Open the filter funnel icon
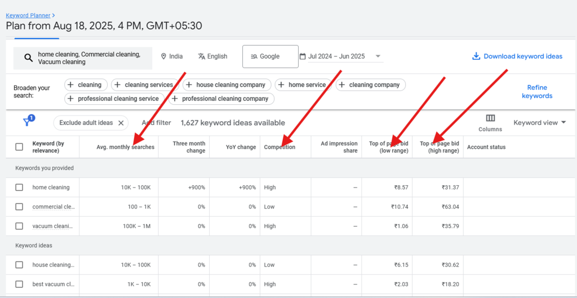 coord(28,121)
